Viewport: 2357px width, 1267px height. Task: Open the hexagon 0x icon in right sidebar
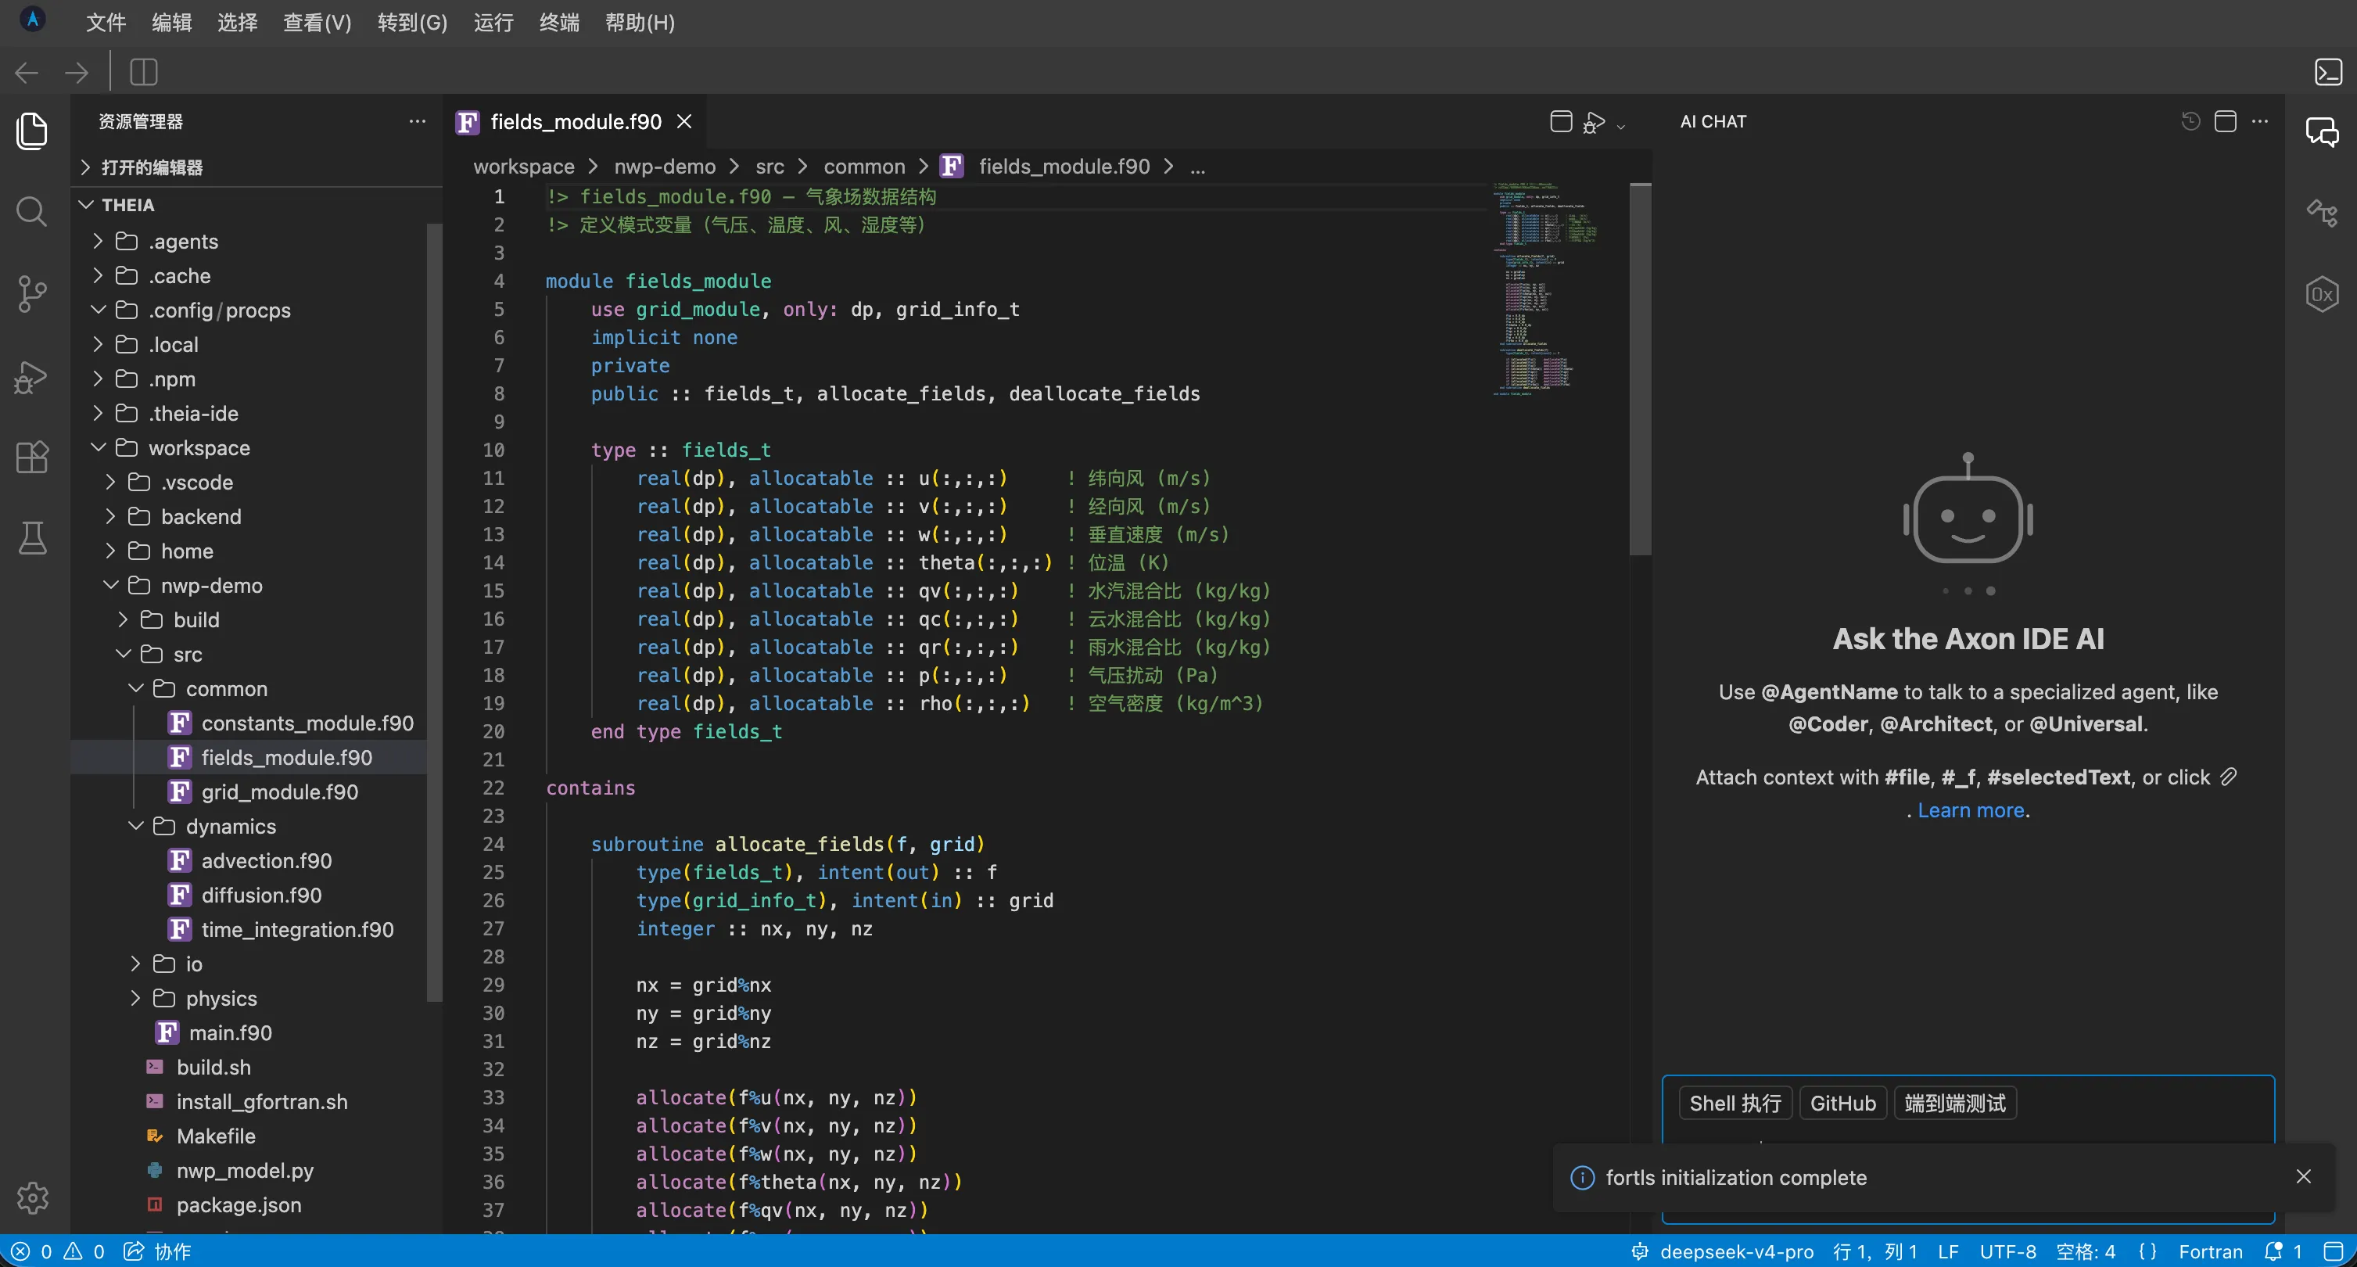2323,295
